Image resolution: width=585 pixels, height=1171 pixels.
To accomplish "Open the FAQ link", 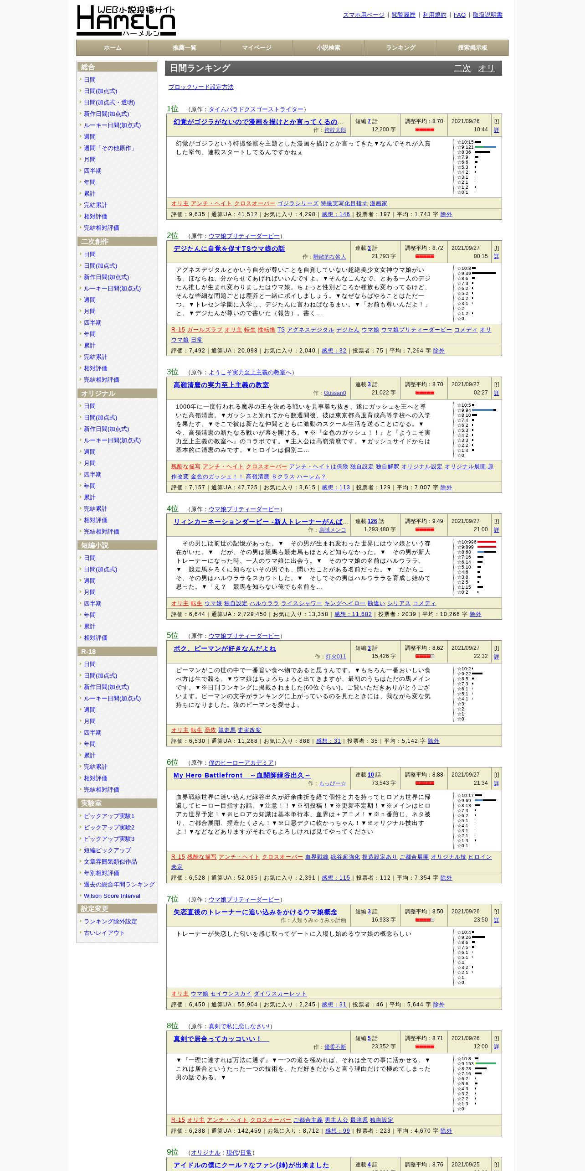I will coord(460,15).
